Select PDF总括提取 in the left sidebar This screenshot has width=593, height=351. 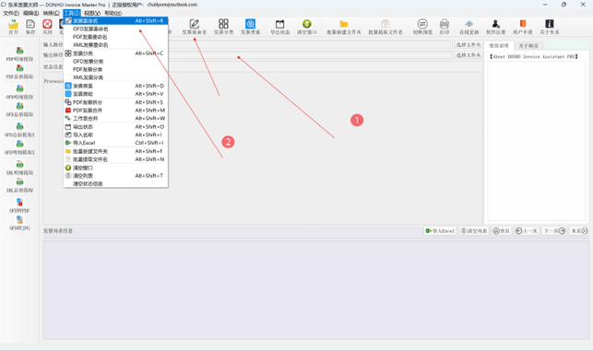coord(19,72)
